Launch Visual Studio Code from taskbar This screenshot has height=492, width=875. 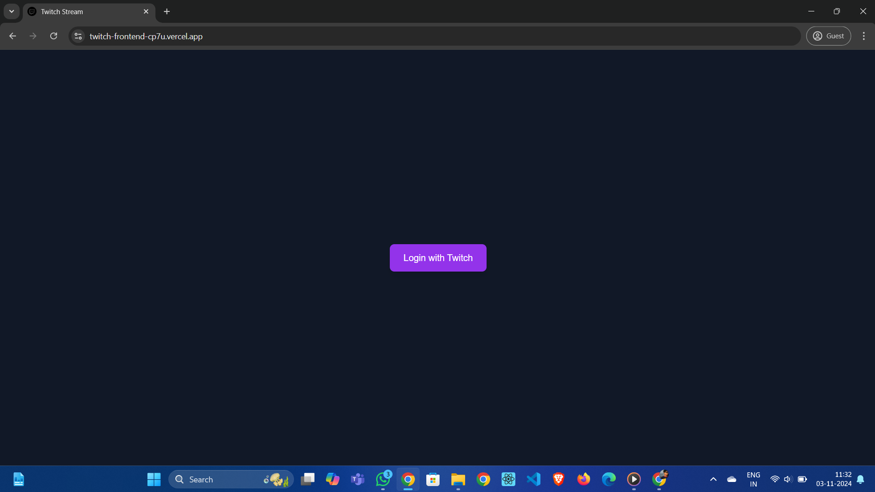pos(534,479)
